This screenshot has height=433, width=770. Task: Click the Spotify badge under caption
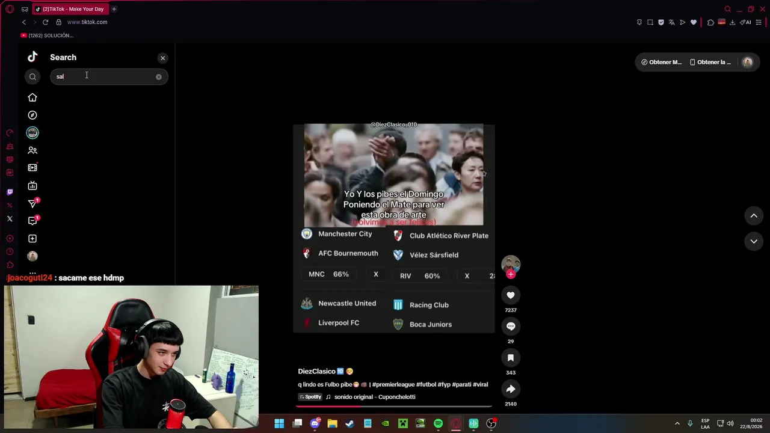310,397
